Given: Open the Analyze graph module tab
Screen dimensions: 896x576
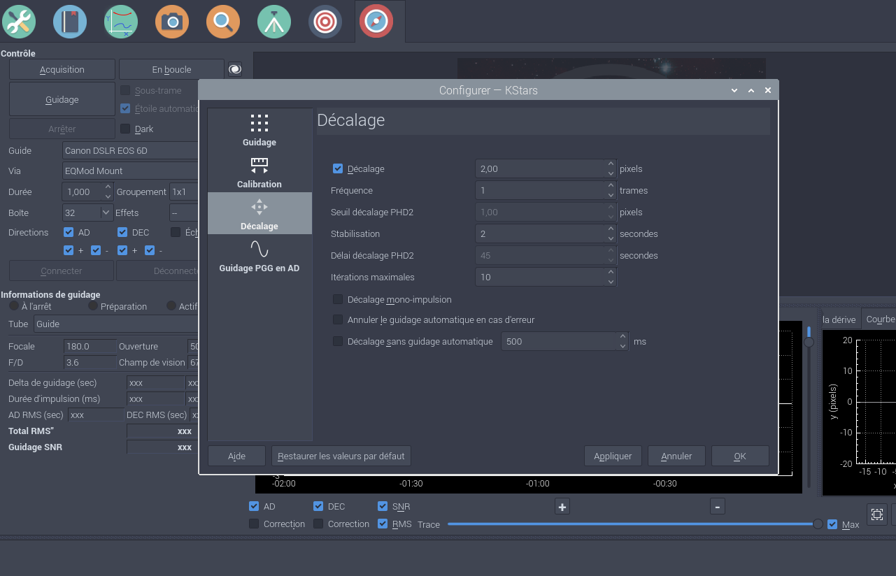Looking at the screenshot, I should 121,22.
